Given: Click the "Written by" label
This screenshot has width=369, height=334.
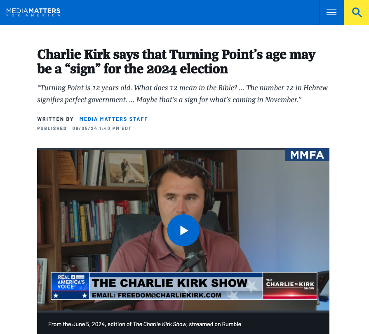Looking at the screenshot, I should tap(55, 119).
